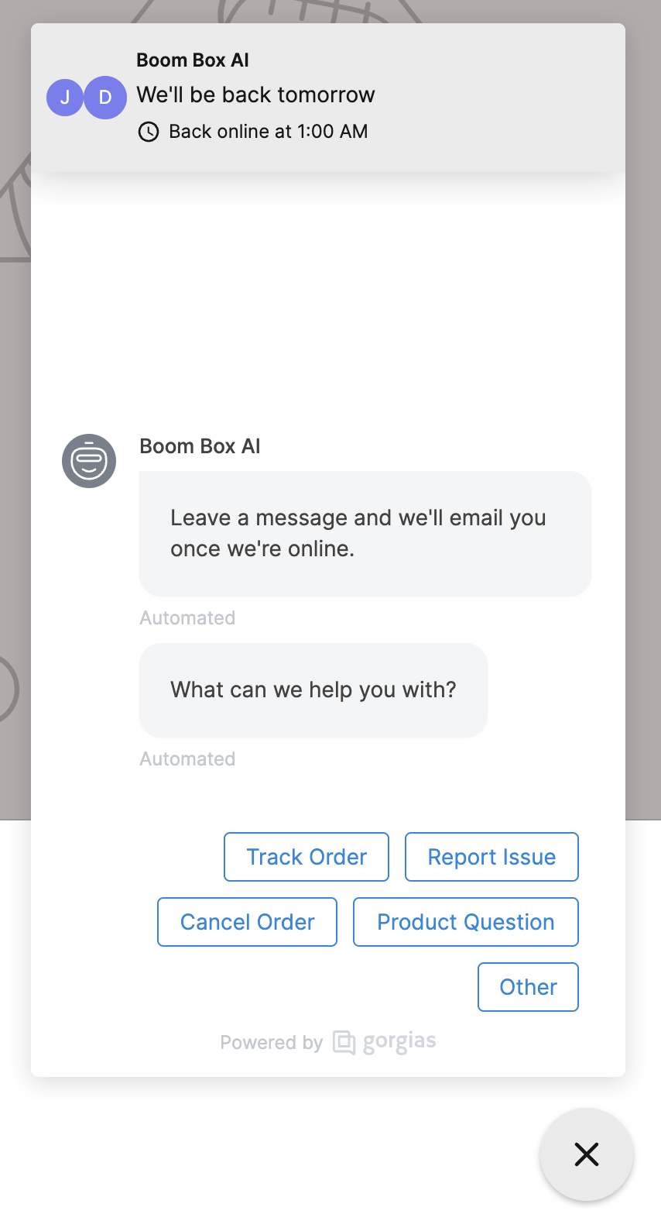Image resolution: width=661 pixels, height=1221 pixels.
Task: Click the Powered by text
Action: pyautogui.click(x=271, y=1043)
